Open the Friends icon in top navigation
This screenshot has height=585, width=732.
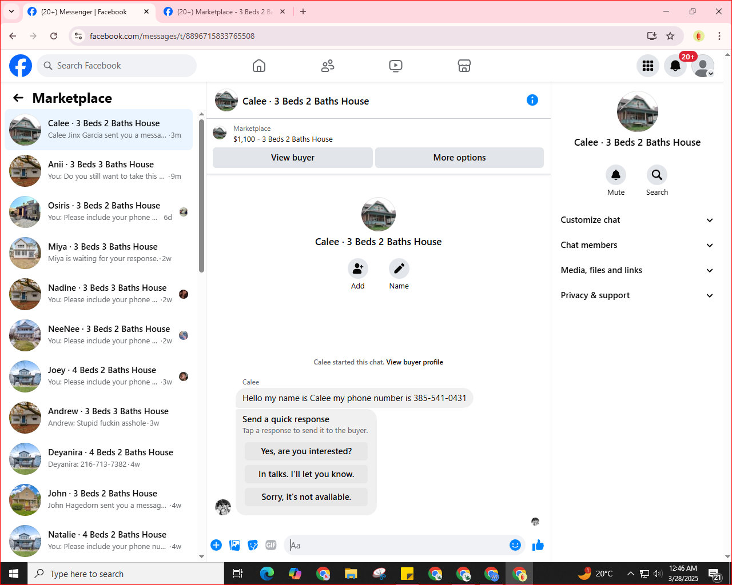point(328,66)
